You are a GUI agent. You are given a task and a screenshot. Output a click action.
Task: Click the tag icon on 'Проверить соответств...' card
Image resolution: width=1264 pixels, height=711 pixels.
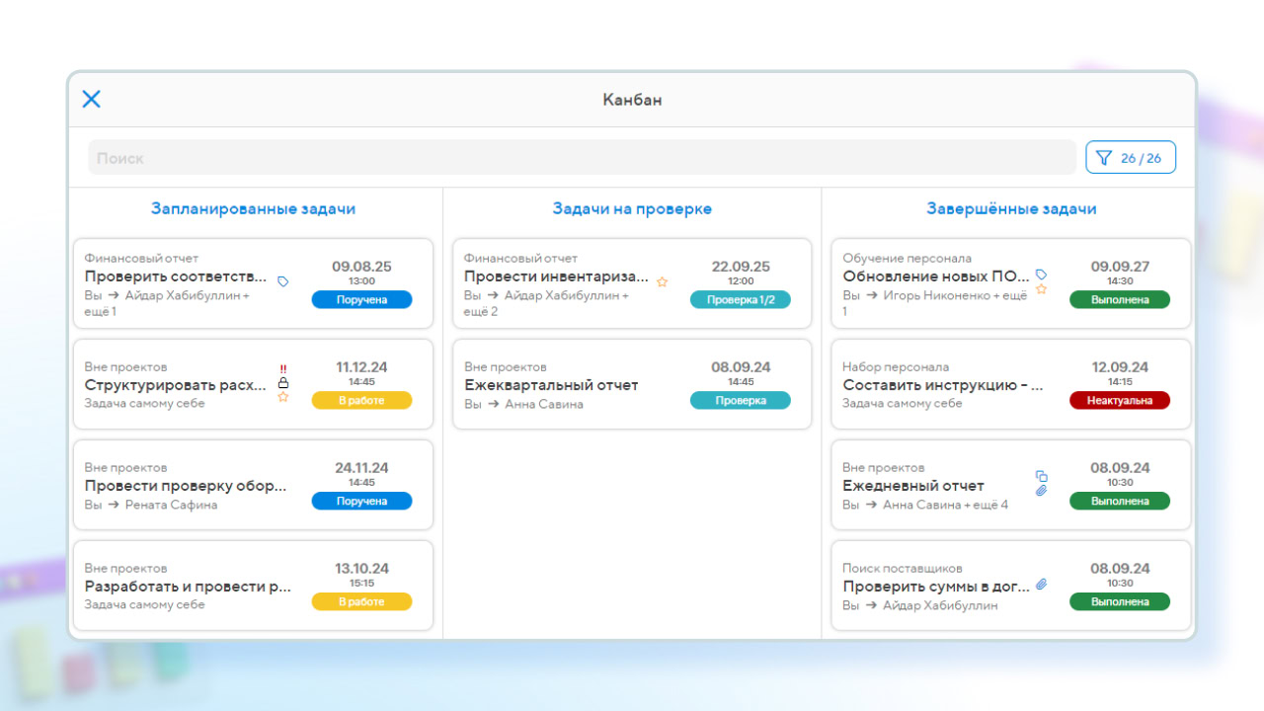(283, 281)
